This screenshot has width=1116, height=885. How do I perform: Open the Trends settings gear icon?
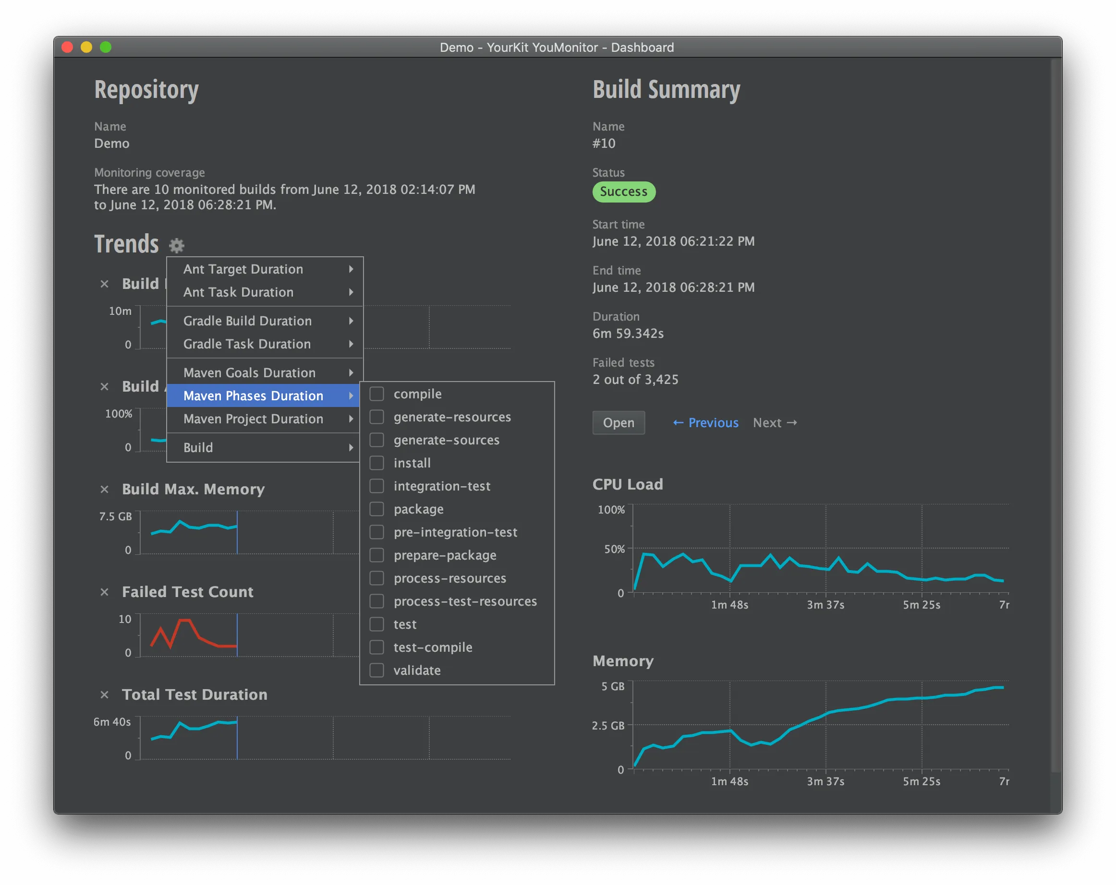click(177, 245)
